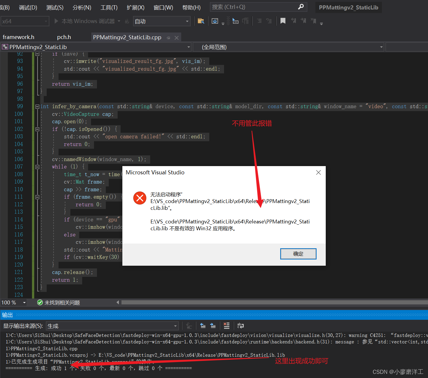Click 'cap.release();' on line 121
This screenshot has height=378, width=428.
(x=72, y=272)
